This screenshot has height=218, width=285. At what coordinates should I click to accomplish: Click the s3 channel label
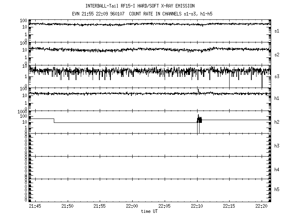pyautogui.click(x=277, y=76)
